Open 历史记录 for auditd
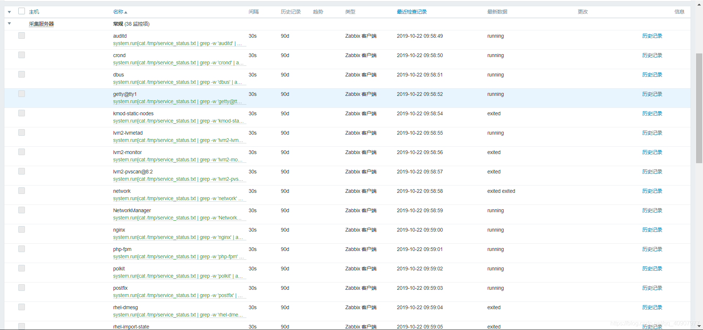The width and height of the screenshot is (703, 330). [x=652, y=36]
